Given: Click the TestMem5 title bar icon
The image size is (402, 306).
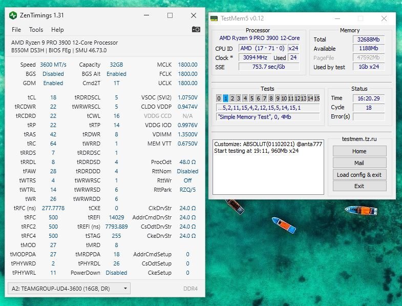Looking at the screenshot, I should (214, 18).
